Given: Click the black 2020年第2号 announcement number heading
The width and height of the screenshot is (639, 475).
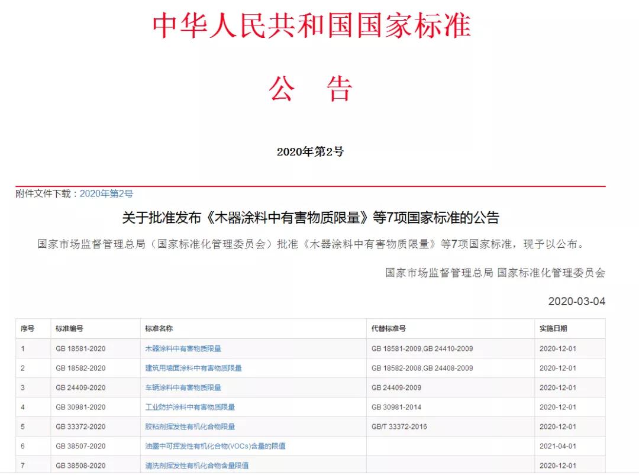Looking at the screenshot, I should point(310,152).
